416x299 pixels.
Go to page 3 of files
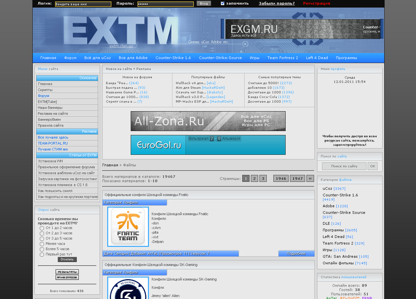(263, 179)
